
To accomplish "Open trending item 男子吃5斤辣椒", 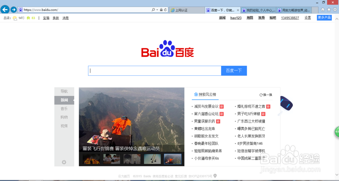I will [249, 114].
